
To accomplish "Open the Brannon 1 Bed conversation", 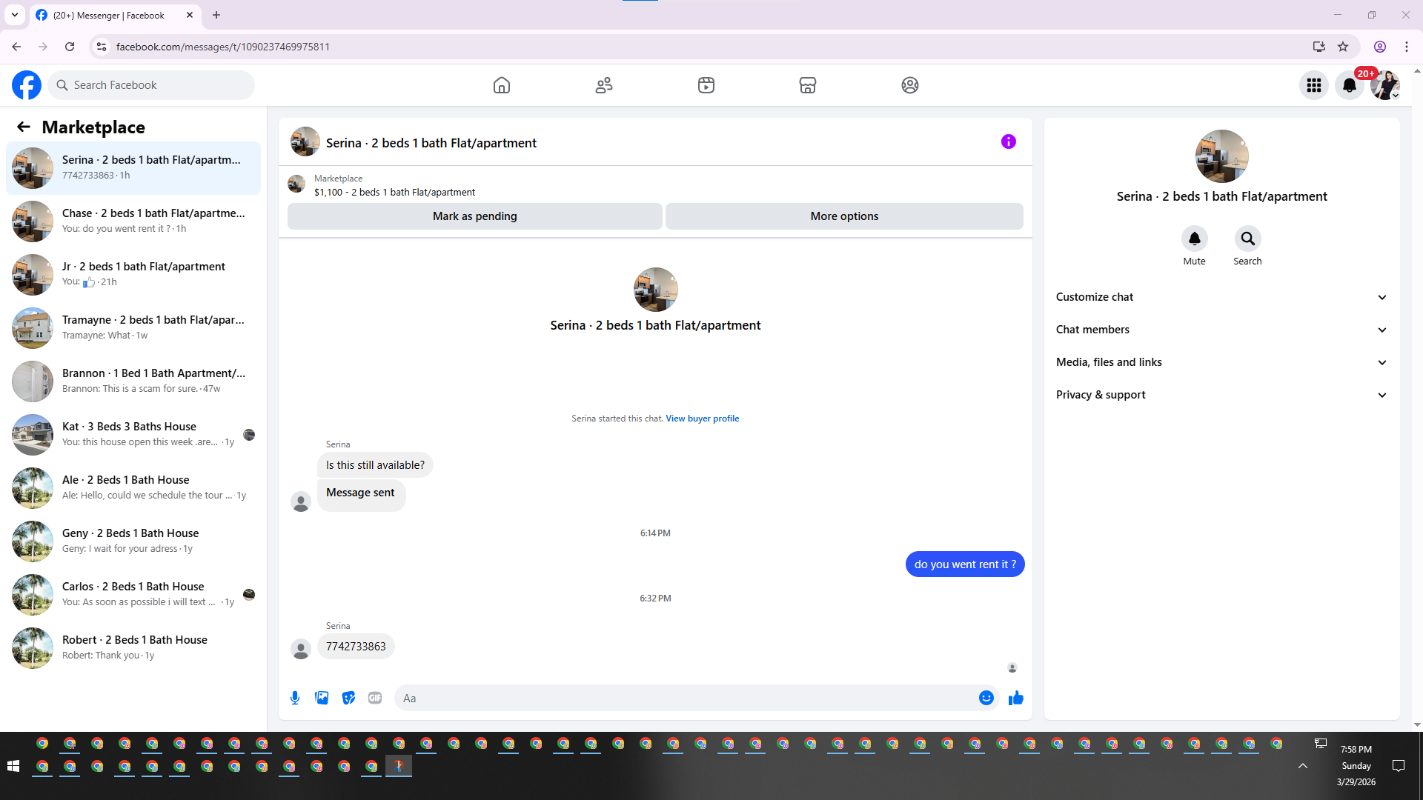I will point(133,381).
